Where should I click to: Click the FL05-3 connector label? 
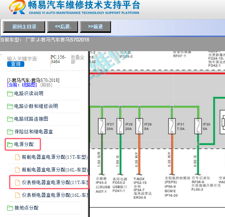(197, 190)
